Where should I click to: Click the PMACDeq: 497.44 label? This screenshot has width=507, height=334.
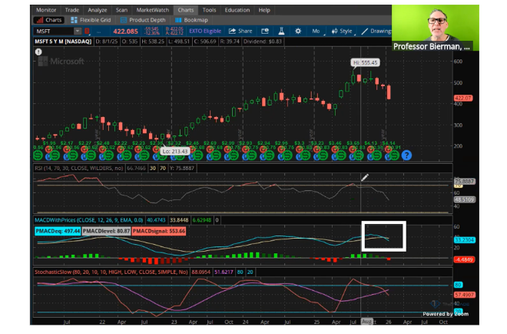(58, 231)
